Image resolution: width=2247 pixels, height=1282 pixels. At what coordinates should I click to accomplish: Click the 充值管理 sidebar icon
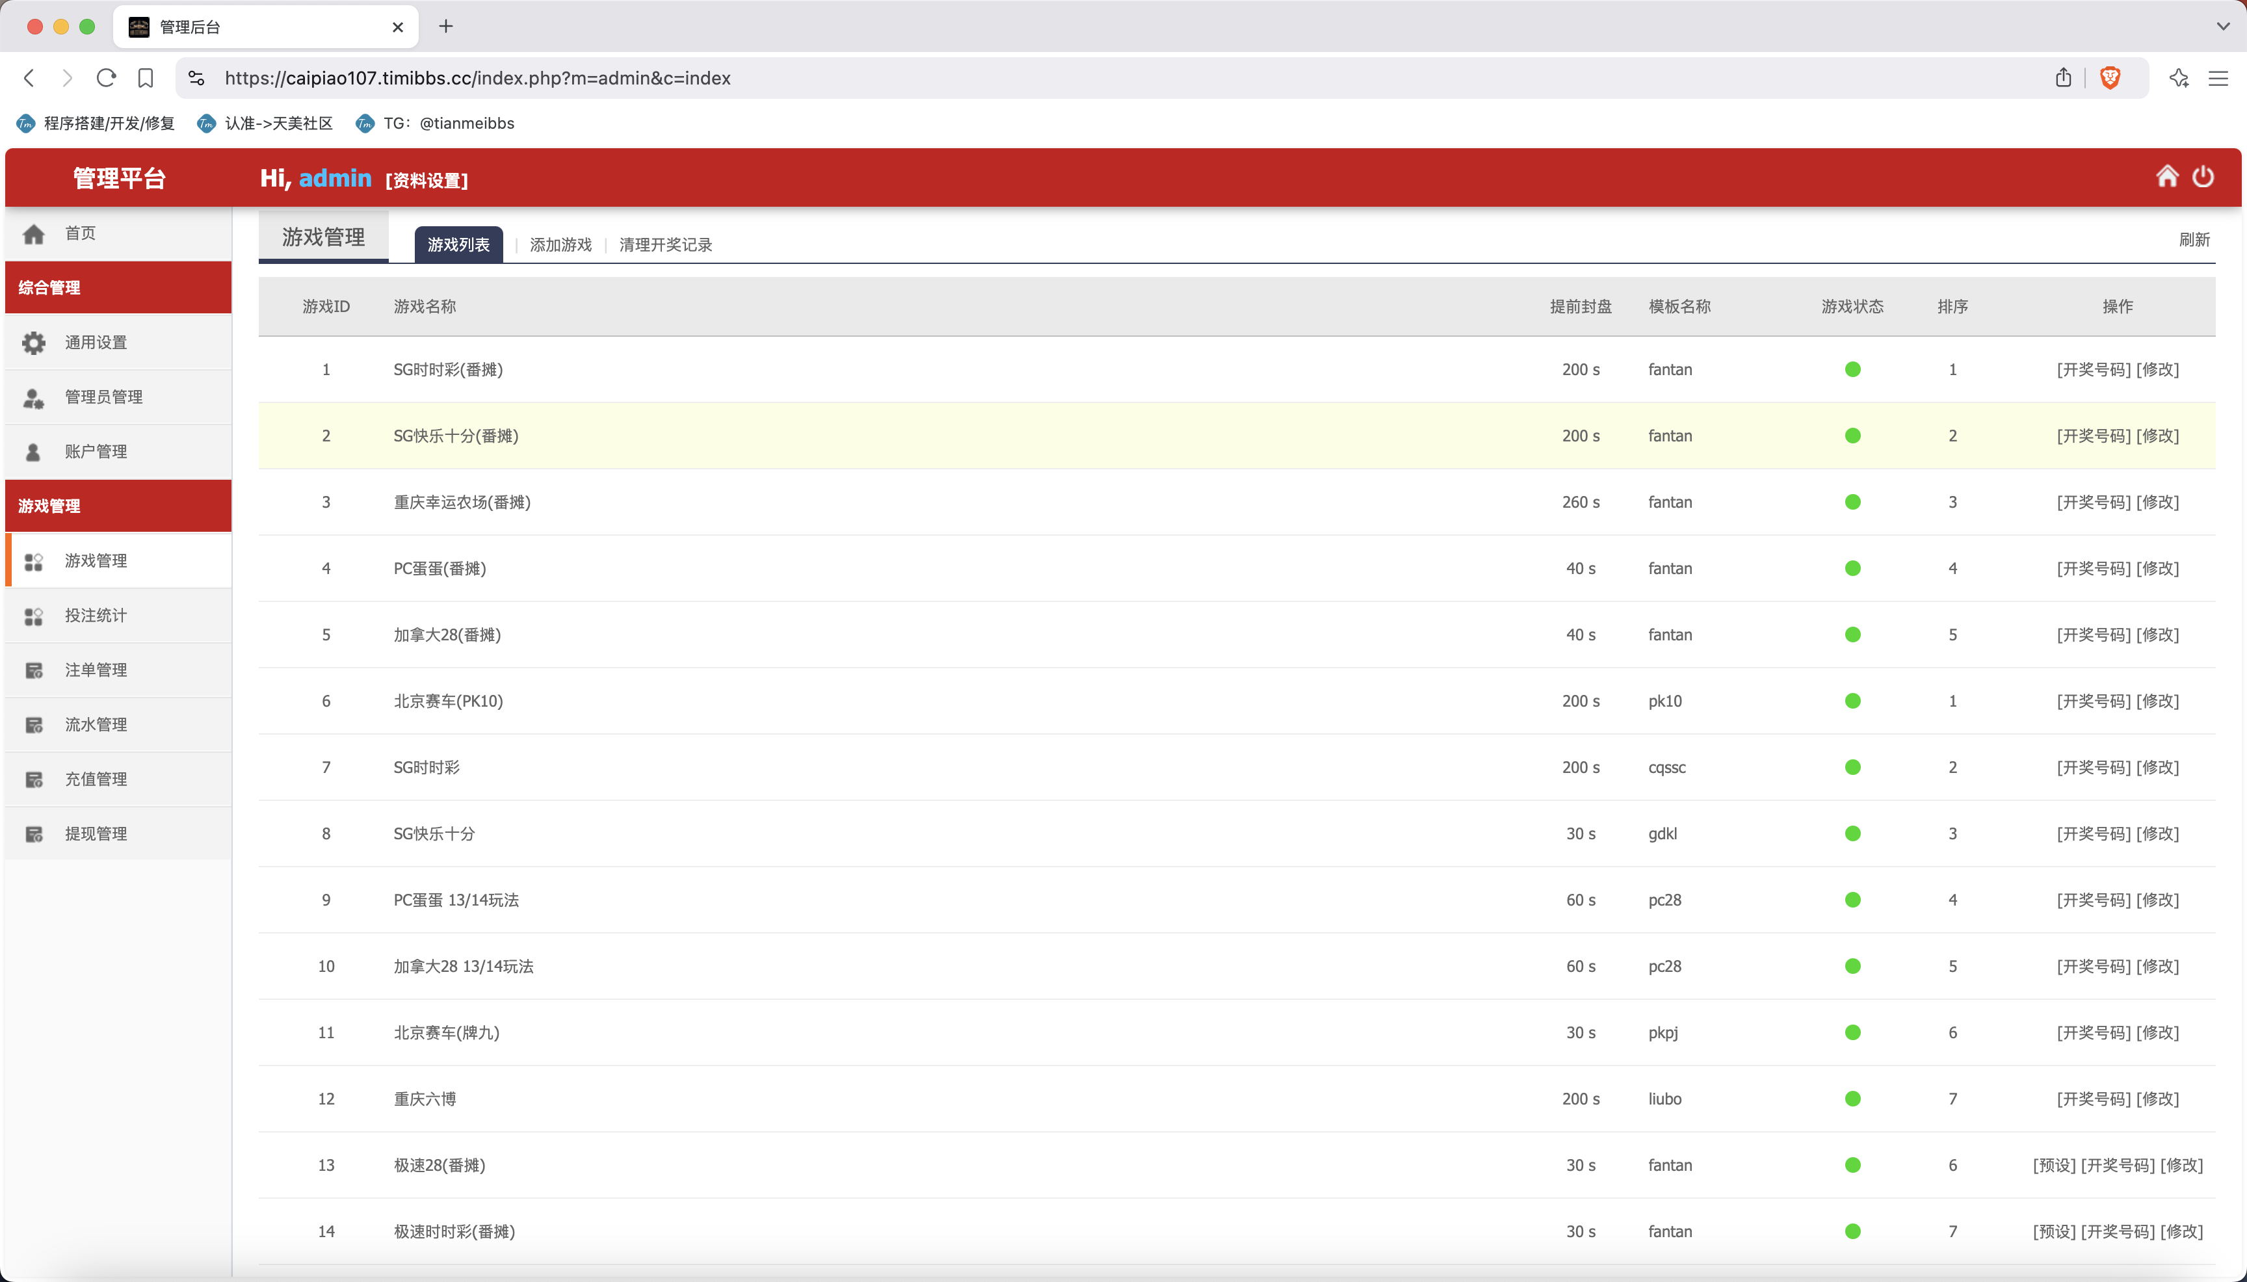34,780
